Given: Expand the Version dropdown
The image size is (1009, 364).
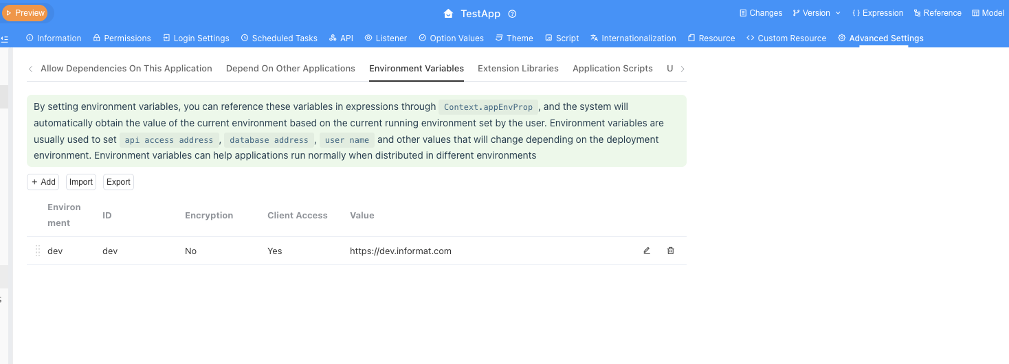Looking at the screenshot, I should coord(817,13).
